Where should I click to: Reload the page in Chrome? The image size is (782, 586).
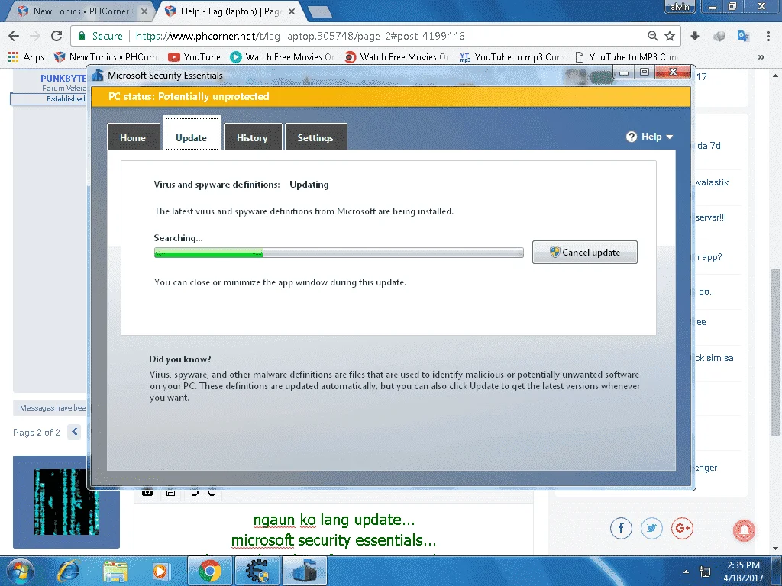[57, 36]
